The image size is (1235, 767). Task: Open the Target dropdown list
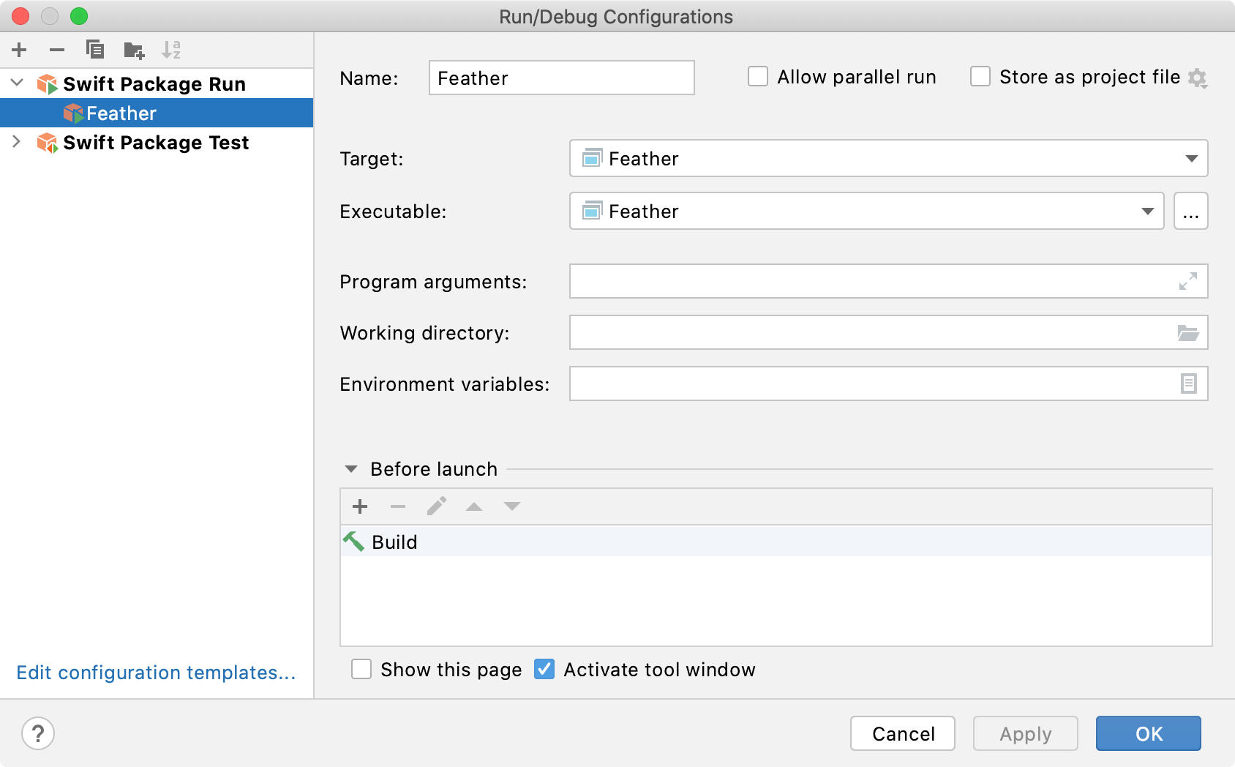[x=1191, y=159]
